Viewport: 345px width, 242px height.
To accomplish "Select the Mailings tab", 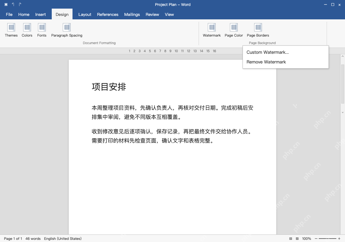I will coord(132,15).
